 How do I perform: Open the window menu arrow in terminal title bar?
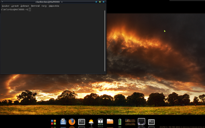click(2, 2)
